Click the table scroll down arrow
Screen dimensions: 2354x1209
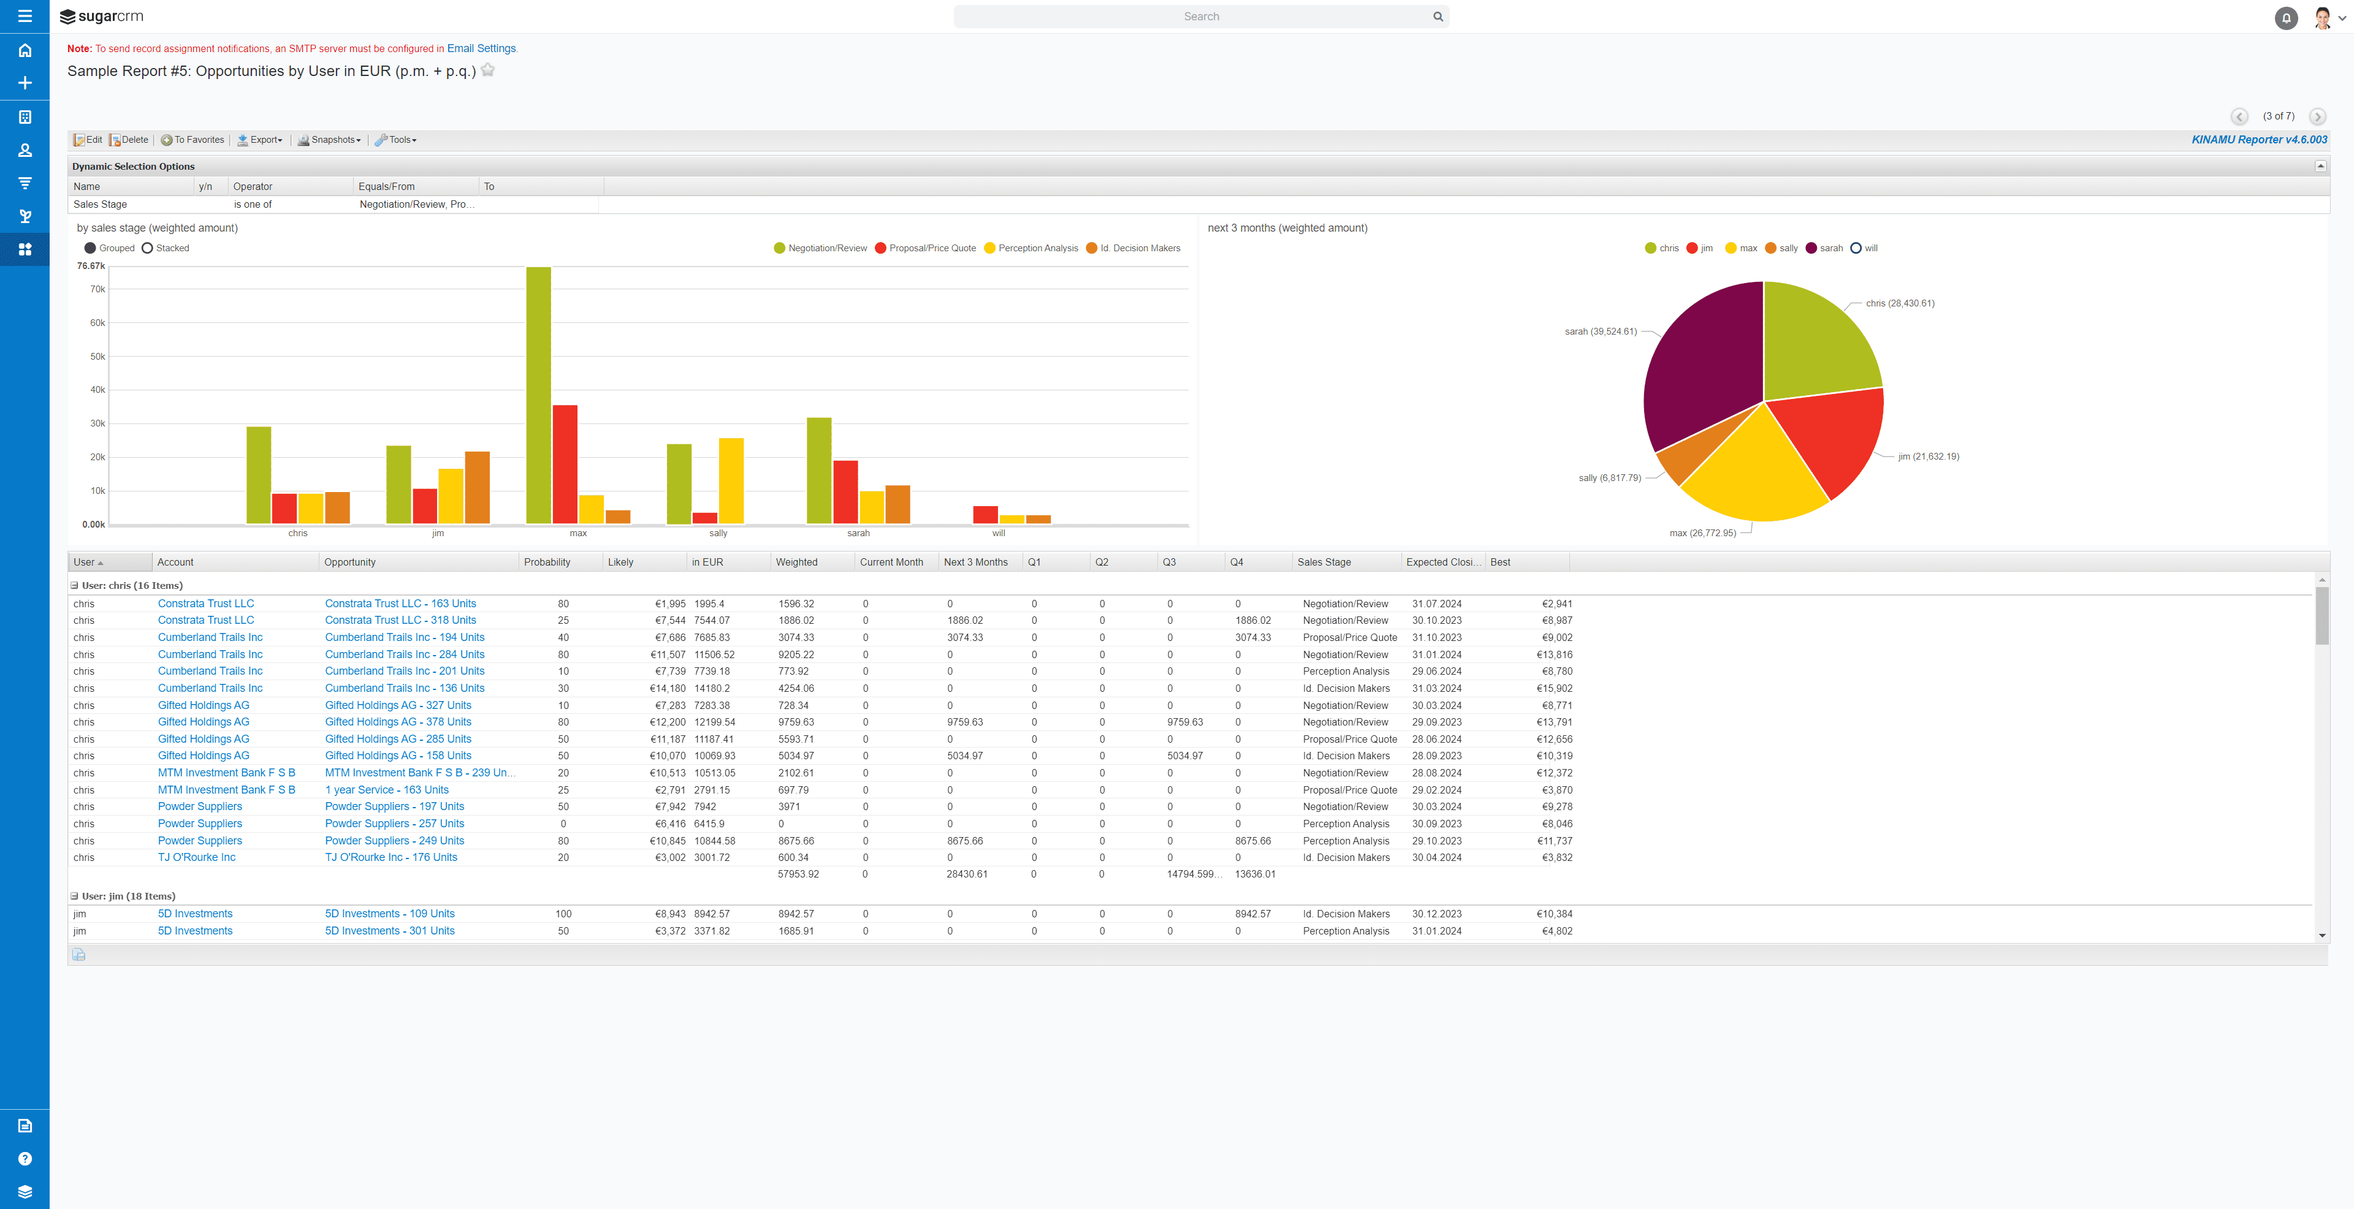[2322, 935]
